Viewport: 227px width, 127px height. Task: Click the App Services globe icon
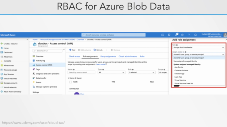point(2,74)
